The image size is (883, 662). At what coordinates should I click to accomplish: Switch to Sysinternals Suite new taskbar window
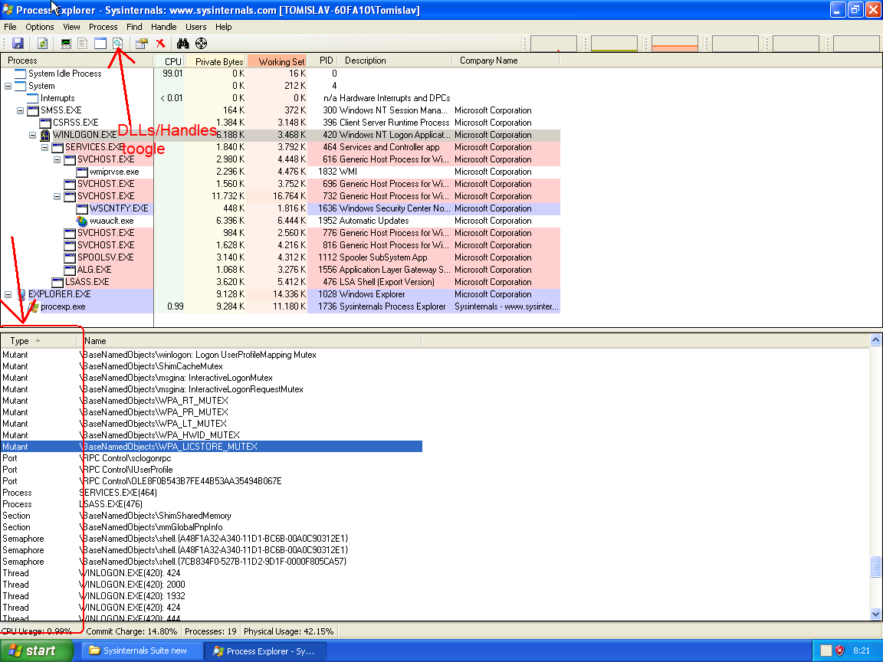(x=143, y=651)
